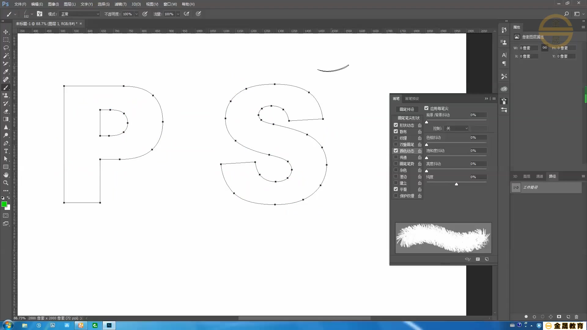Image resolution: width=587 pixels, height=330 pixels.
Task: Enable 保护纹理 checkbox
Action: (x=396, y=196)
